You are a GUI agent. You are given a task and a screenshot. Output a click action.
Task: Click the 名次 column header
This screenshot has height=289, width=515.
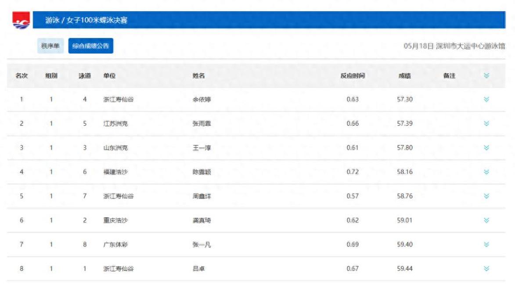tap(22, 76)
